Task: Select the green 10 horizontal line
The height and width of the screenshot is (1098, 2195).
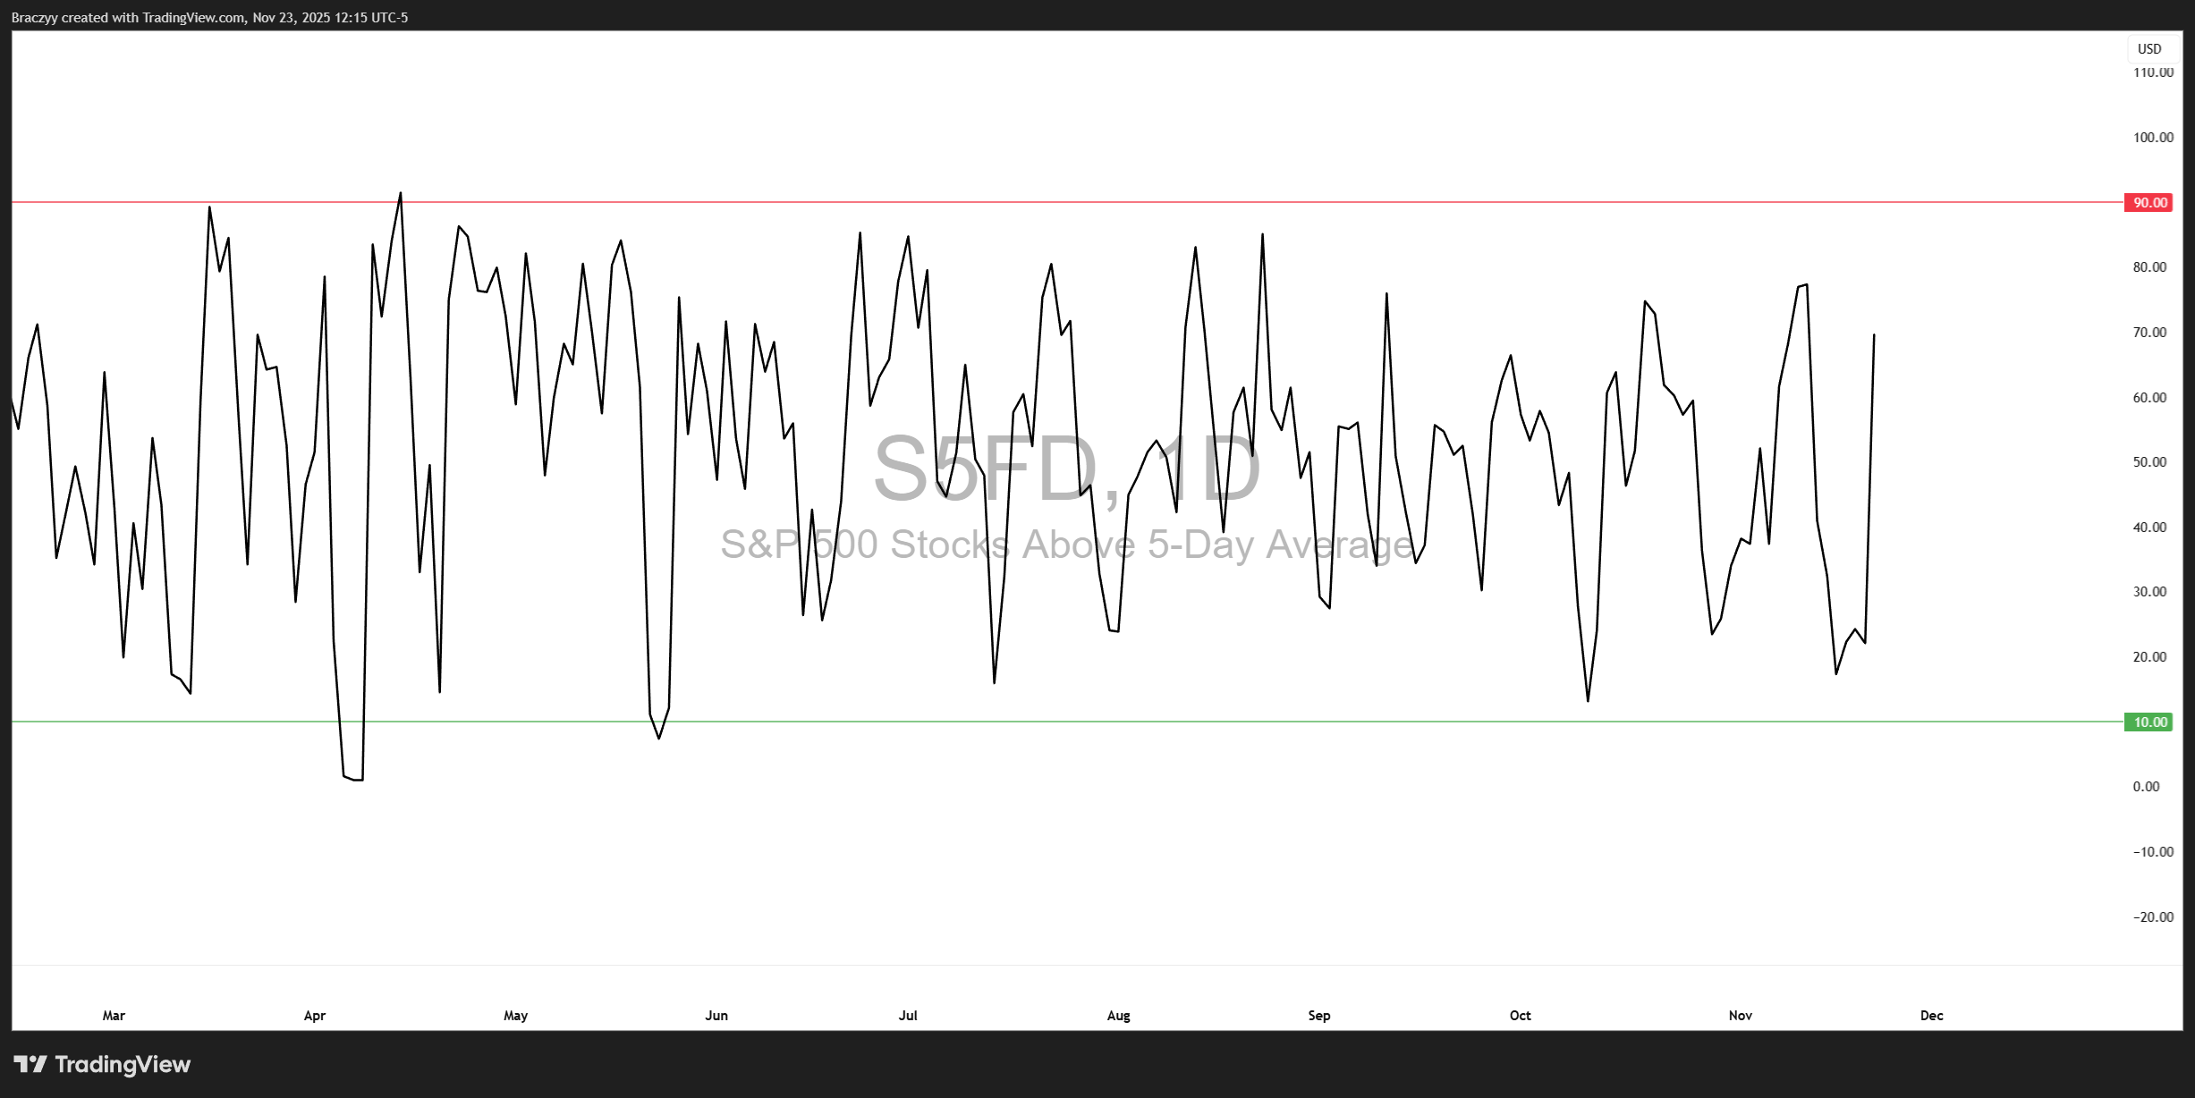Action: coord(1073,722)
